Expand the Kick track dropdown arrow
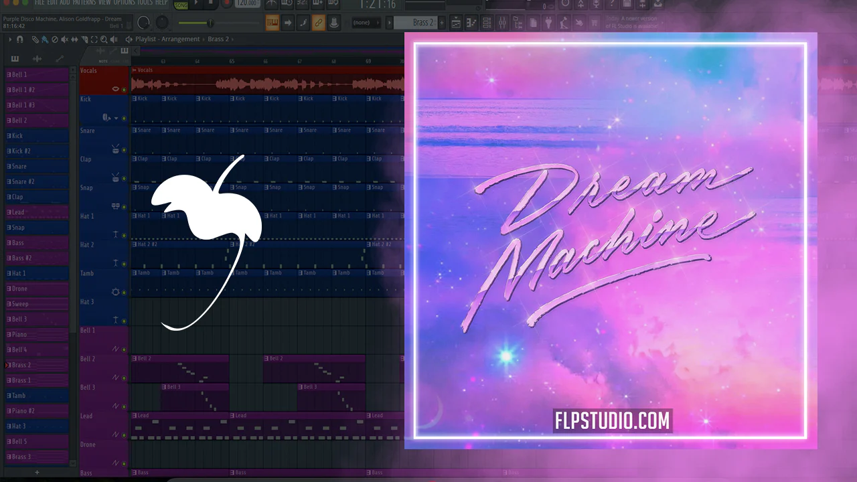This screenshot has width=857, height=482. pyautogui.click(x=116, y=118)
